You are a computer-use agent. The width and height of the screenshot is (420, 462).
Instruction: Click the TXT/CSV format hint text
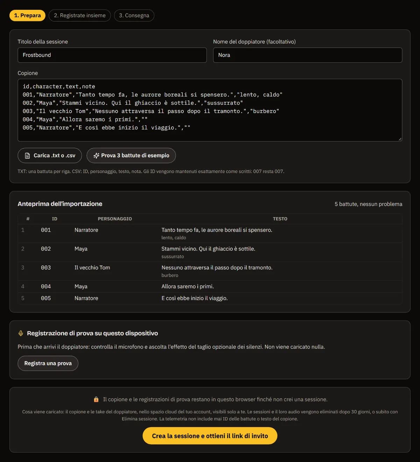tap(151, 171)
